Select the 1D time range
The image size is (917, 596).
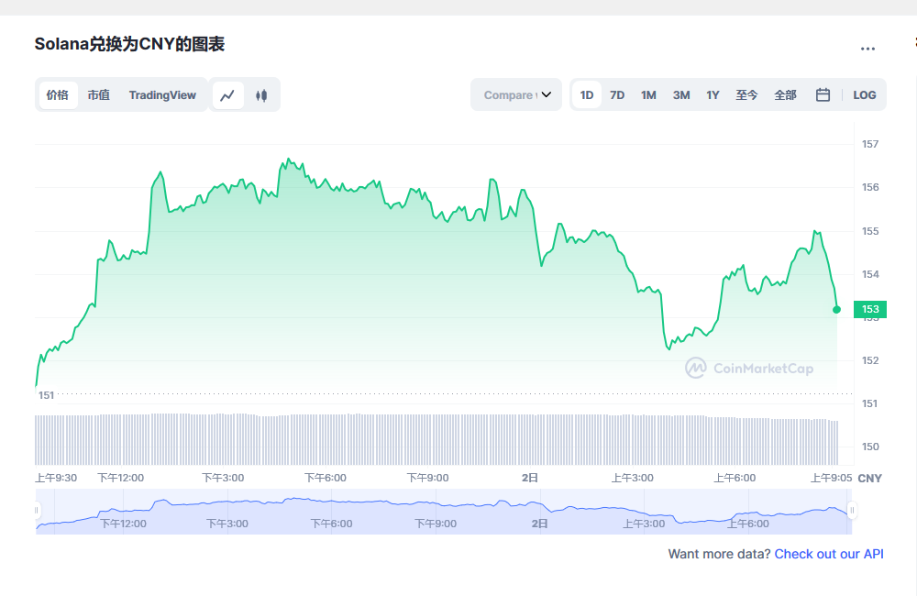[587, 95]
